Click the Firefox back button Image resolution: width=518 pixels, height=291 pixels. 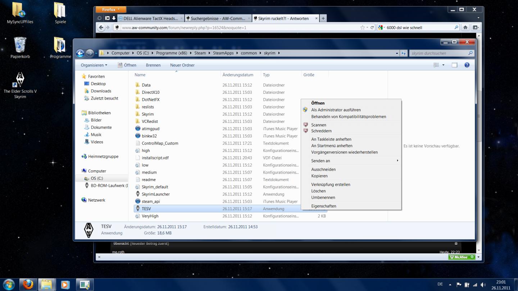(x=101, y=27)
